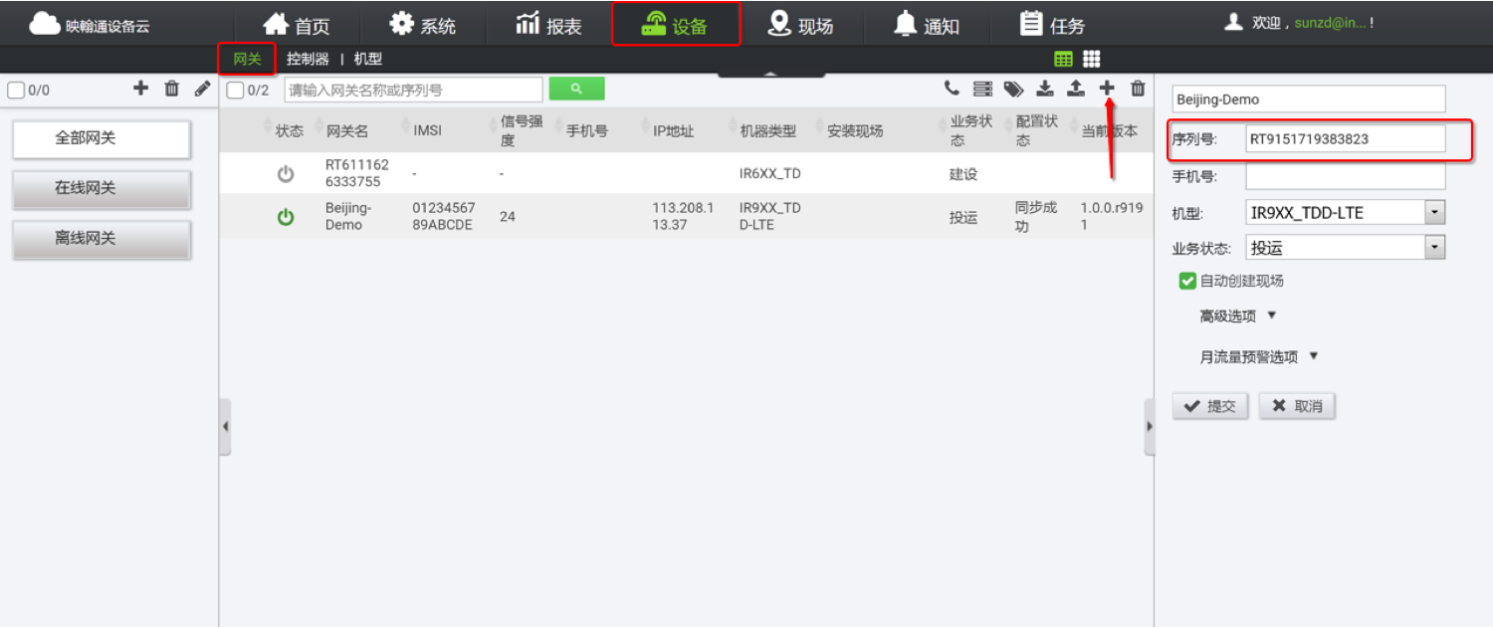Click the upload/export icon in gateway toolbar
Screen dimensions: 1493x628
(x=1075, y=89)
